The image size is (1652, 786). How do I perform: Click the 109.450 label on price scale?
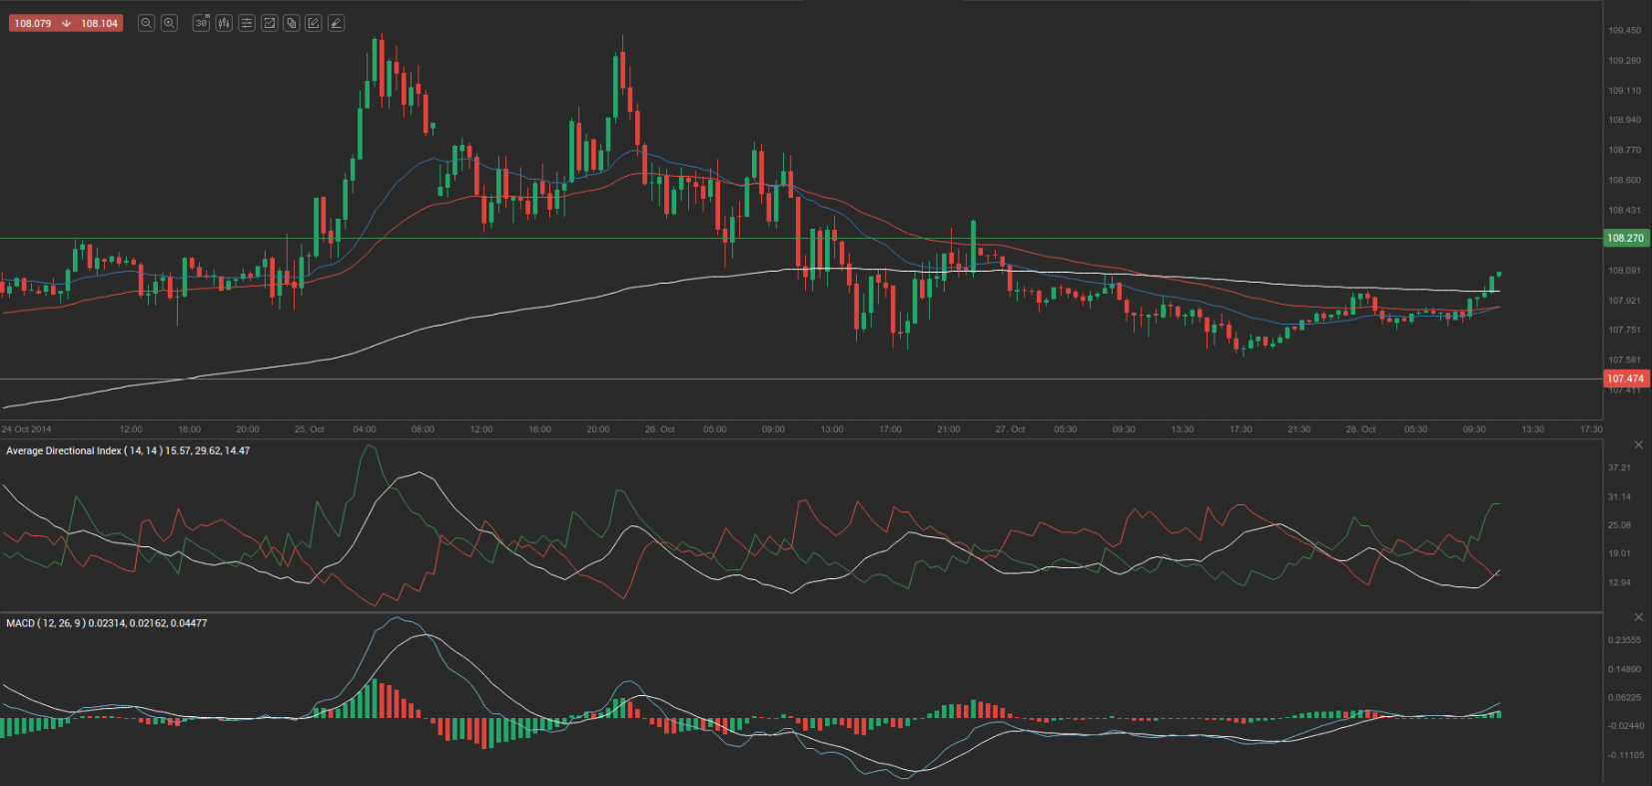[x=1624, y=31]
